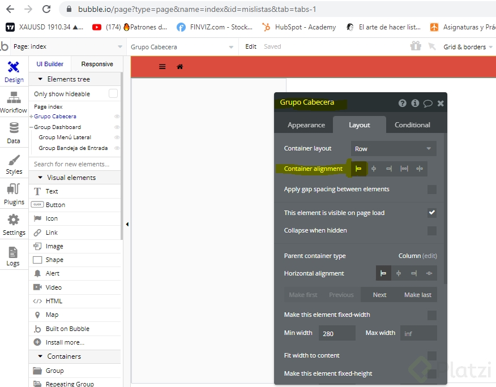This screenshot has width=496, height=387.
Task: Open the comment bubble in property panel
Action: (x=427, y=103)
